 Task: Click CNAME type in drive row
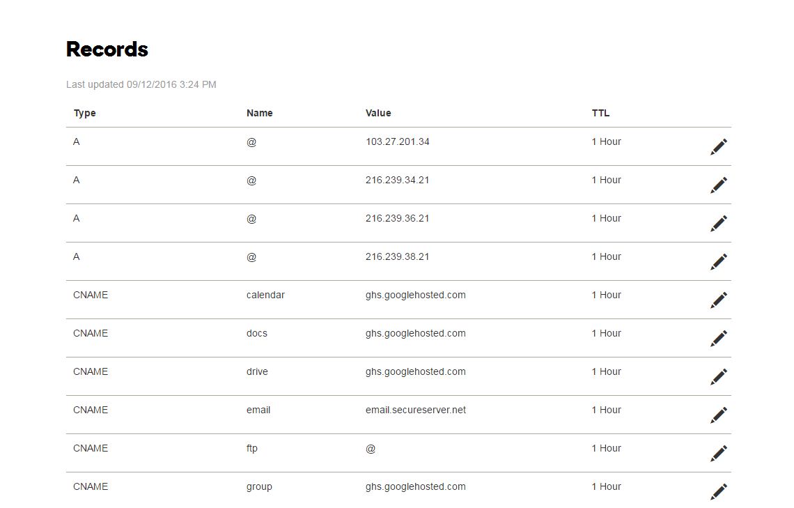coord(91,371)
